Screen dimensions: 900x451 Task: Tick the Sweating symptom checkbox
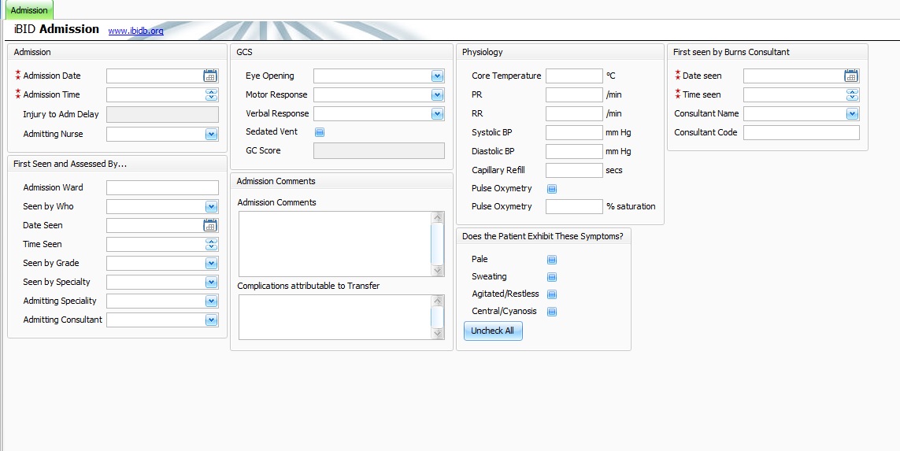pos(552,277)
